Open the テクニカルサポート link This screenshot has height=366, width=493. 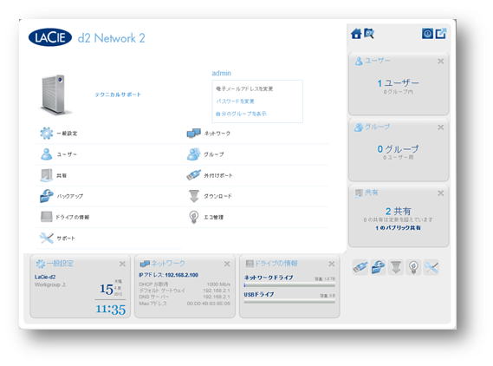118,95
